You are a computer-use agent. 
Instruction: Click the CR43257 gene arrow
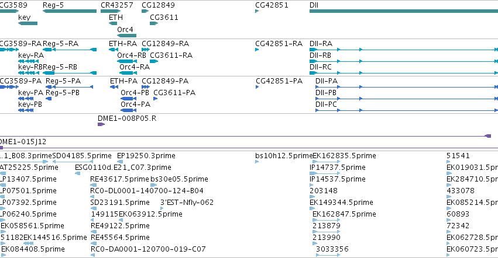coord(111,11)
